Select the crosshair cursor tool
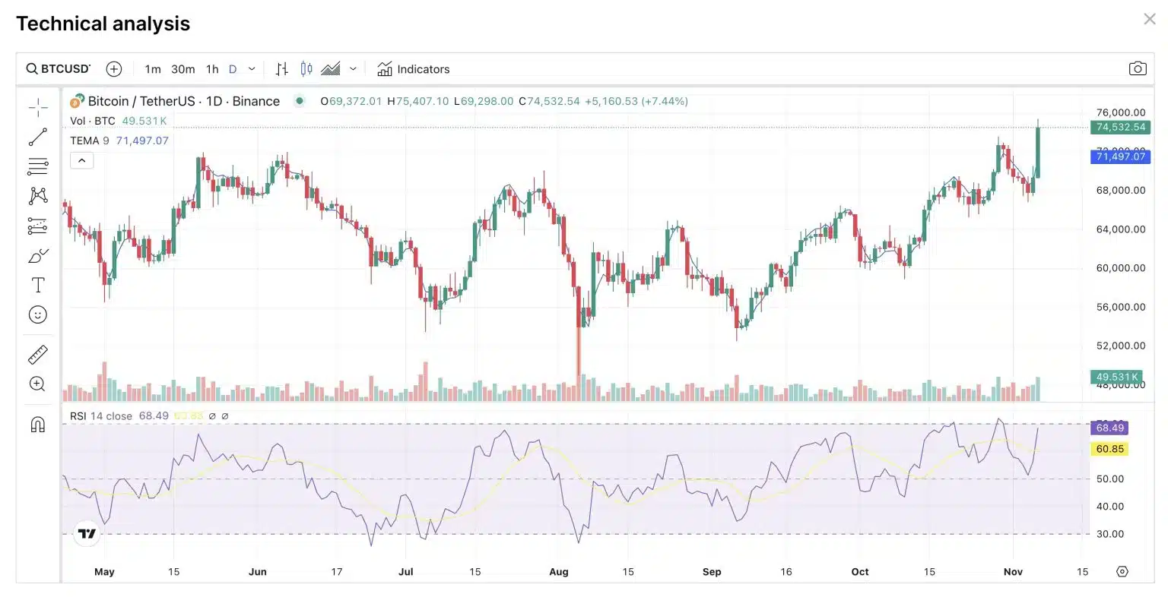This screenshot has height=597, width=1168. (x=38, y=108)
